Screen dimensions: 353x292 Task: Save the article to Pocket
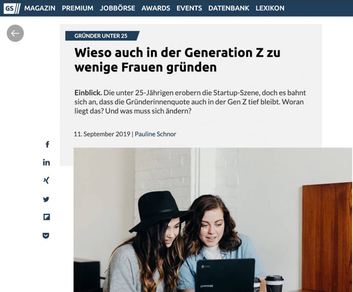pos(46,235)
